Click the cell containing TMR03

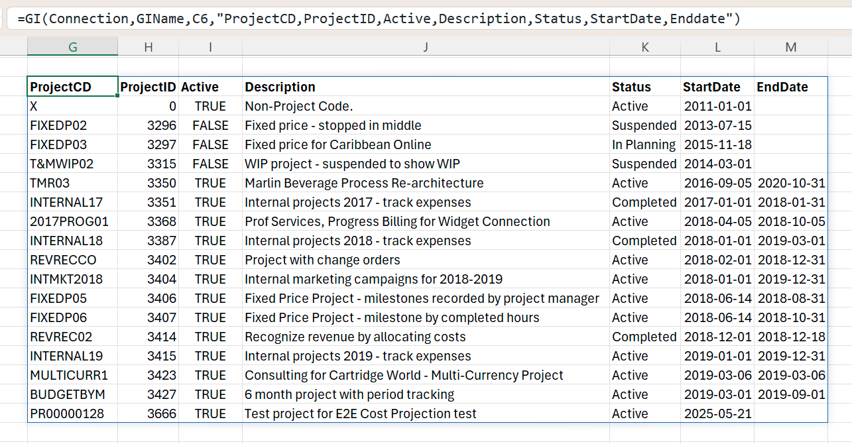click(x=73, y=183)
